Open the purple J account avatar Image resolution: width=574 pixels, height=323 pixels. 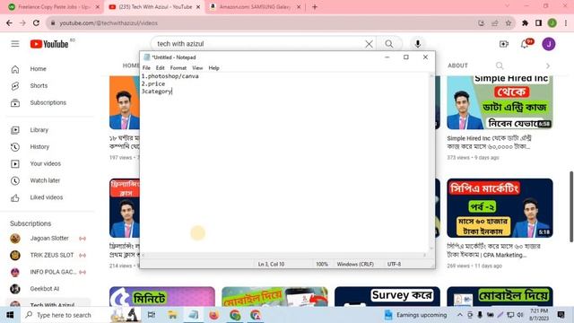[x=548, y=44]
